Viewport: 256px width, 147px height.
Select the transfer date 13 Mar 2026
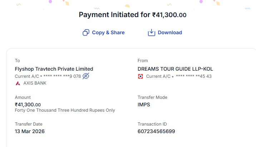click(x=30, y=131)
